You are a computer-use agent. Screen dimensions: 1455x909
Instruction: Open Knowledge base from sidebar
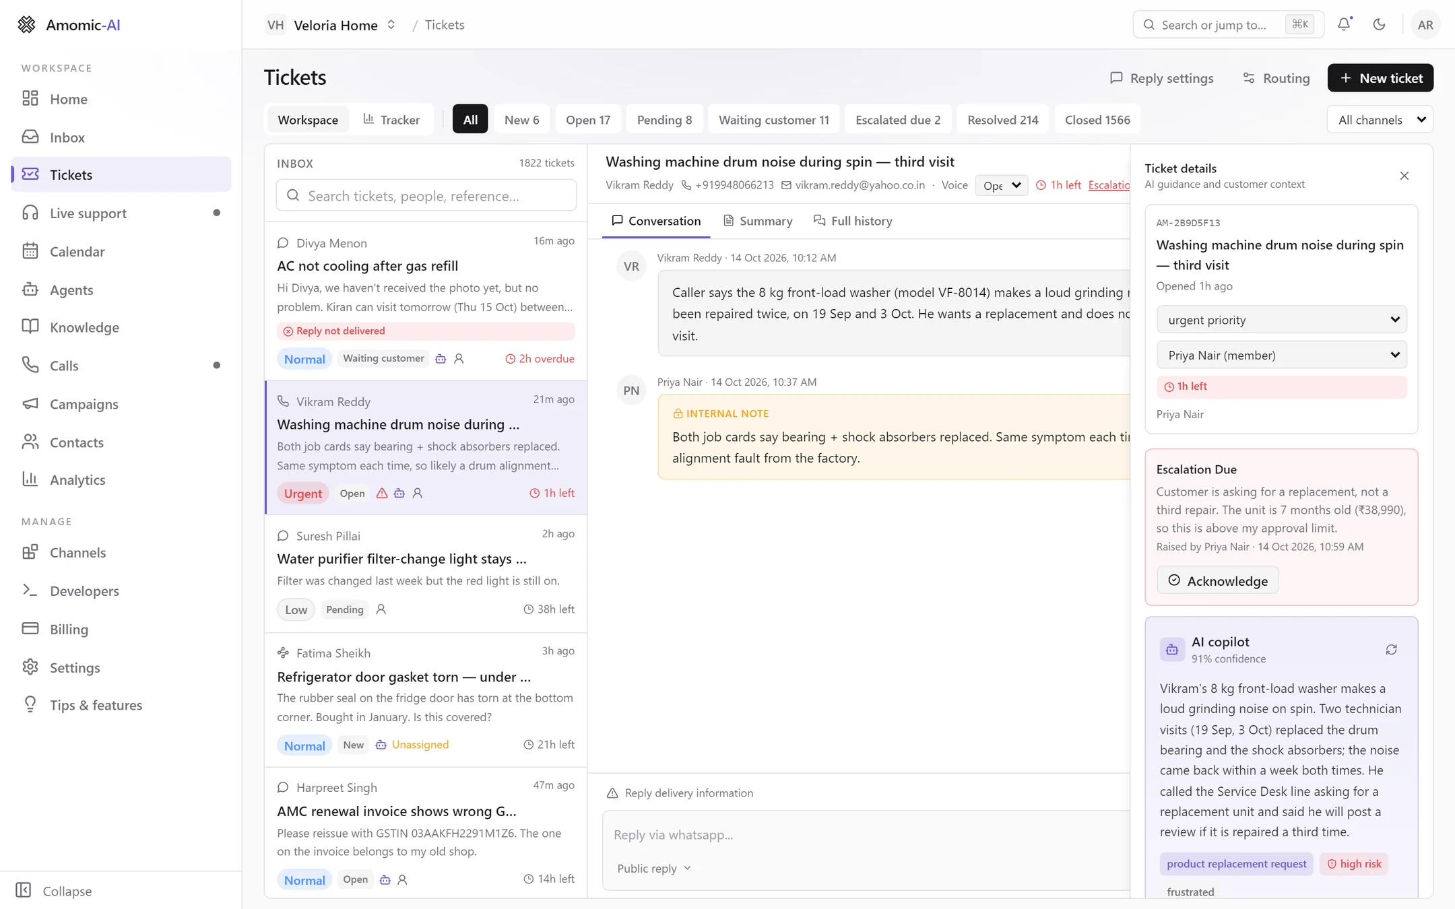click(121, 327)
